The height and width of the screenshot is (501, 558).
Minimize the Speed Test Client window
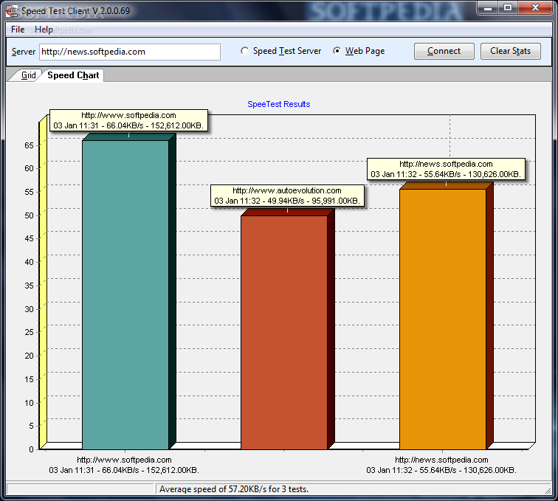pyautogui.click(x=488, y=8)
